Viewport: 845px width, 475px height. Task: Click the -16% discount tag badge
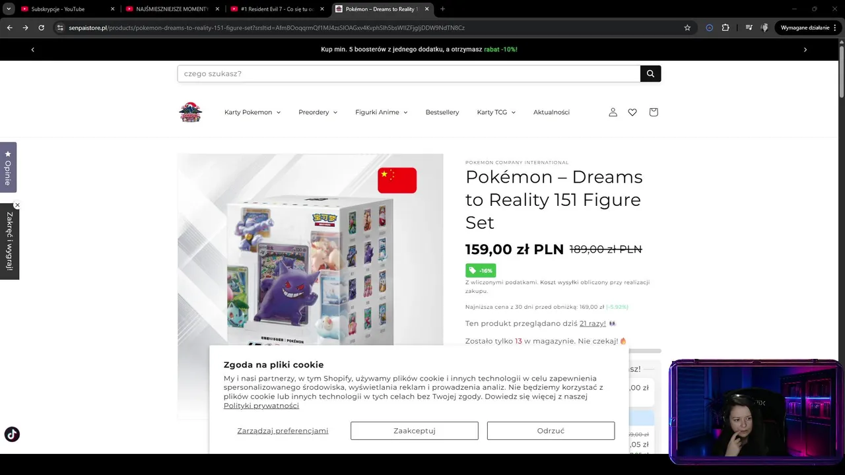pyautogui.click(x=481, y=270)
